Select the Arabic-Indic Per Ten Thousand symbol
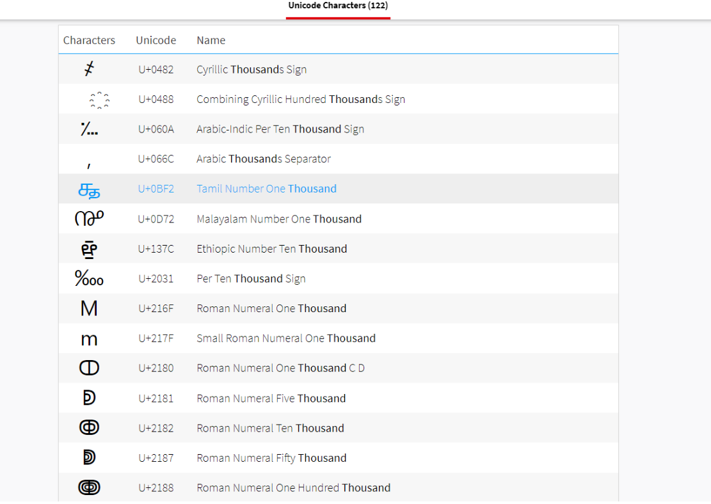The width and height of the screenshot is (711, 504). point(89,130)
